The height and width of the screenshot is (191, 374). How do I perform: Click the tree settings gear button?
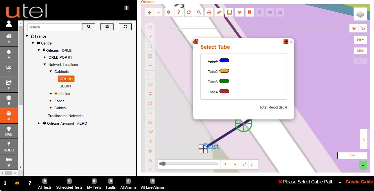pos(107,27)
